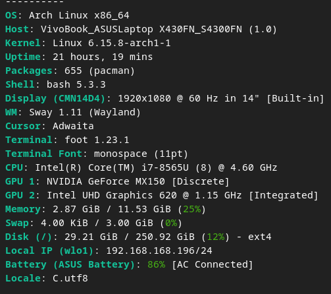The width and height of the screenshot is (331, 294).
Task: Click the green 86% battery percentage
Action: click(157, 265)
